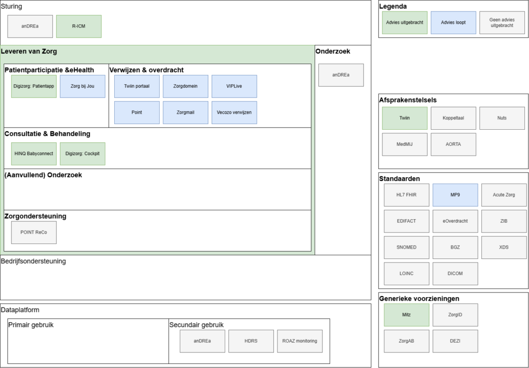Click the HINQ Babyconnect box

click(34, 154)
